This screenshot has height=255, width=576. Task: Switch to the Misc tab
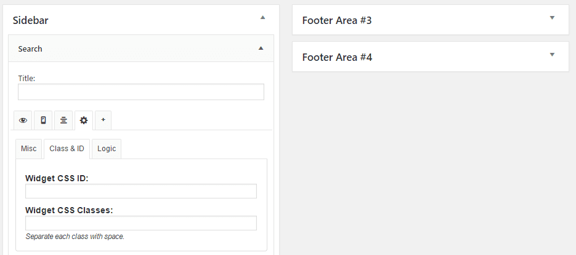click(x=29, y=149)
